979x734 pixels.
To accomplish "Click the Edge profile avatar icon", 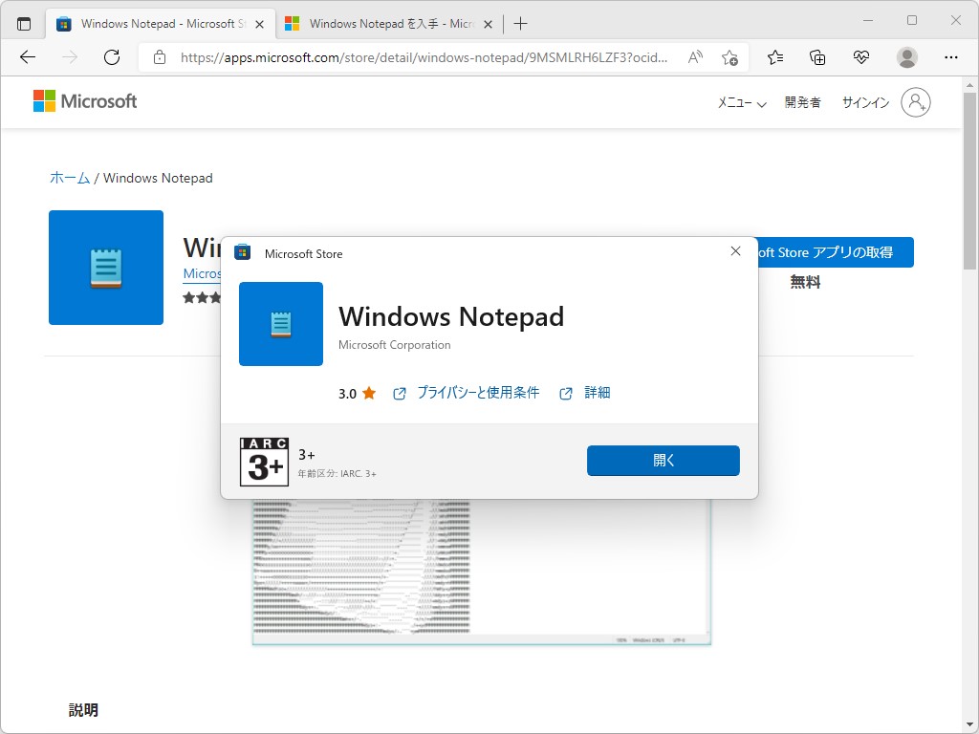I will pyautogui.click(x=906, y=57).
